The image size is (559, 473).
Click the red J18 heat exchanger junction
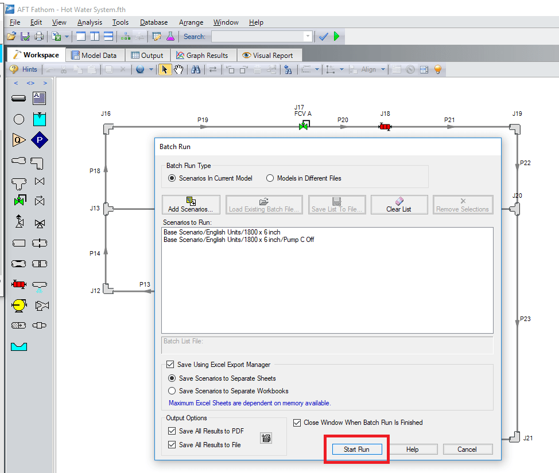(385, 127)
